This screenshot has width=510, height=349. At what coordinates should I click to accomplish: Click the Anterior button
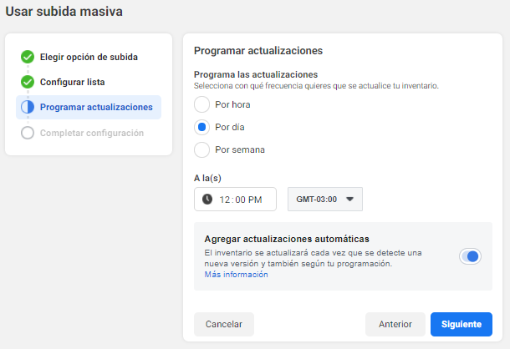[x=395, y=324]
